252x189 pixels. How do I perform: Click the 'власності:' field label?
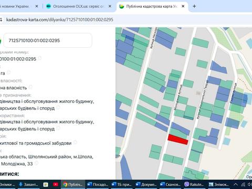click(11, 80)
